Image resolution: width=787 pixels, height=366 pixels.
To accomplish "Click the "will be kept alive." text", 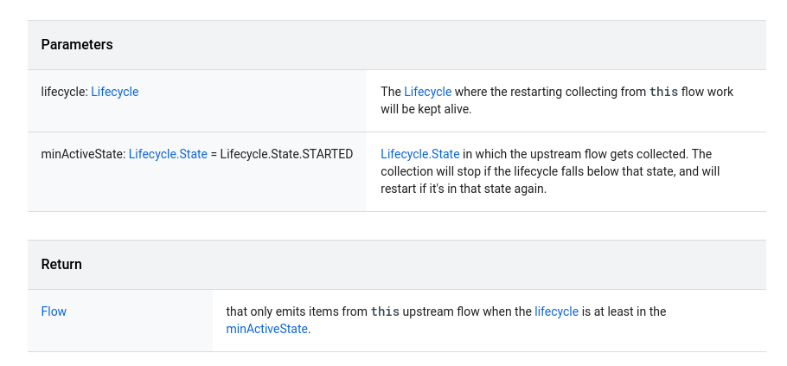I will [425, 110].
